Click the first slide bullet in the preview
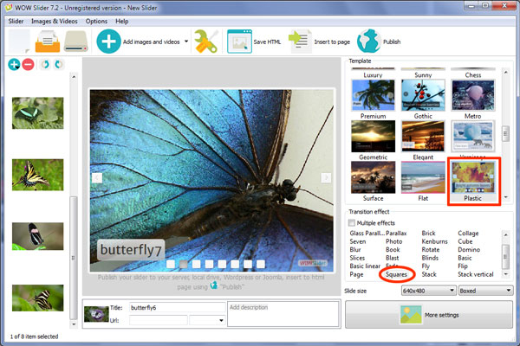This screenshot has height=346, width=520. pyautogui.click(x=171, y=264)
